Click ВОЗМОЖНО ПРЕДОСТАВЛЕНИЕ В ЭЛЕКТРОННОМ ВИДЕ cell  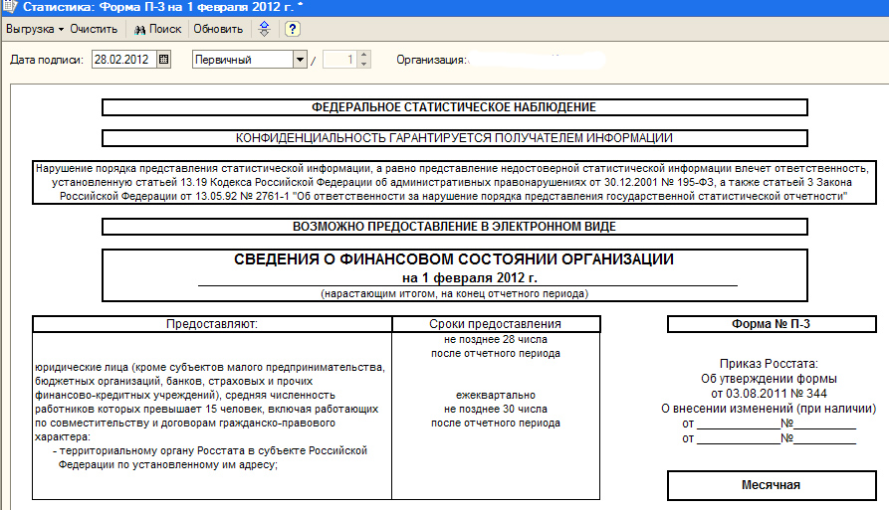pyautogui.click(x=455, y=227)
